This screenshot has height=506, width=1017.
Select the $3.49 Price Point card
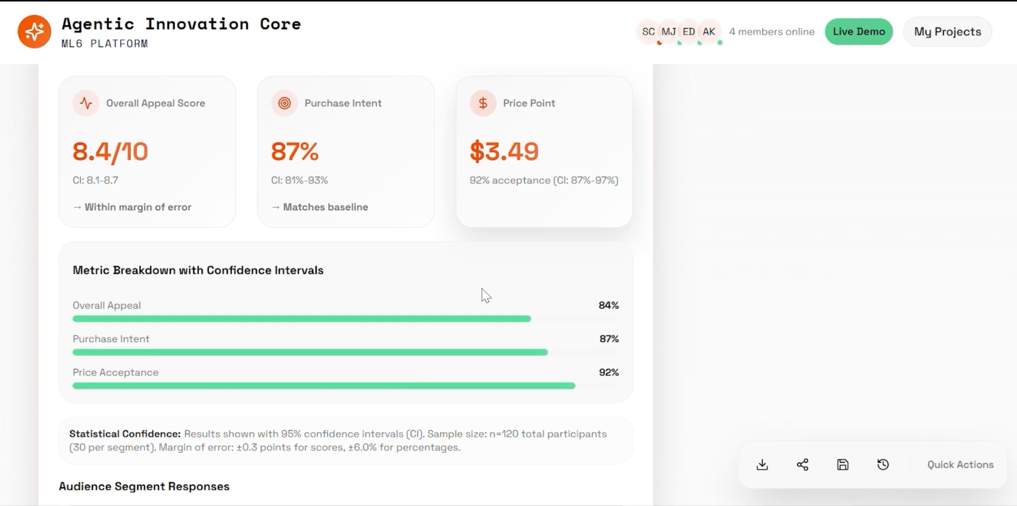544,151
